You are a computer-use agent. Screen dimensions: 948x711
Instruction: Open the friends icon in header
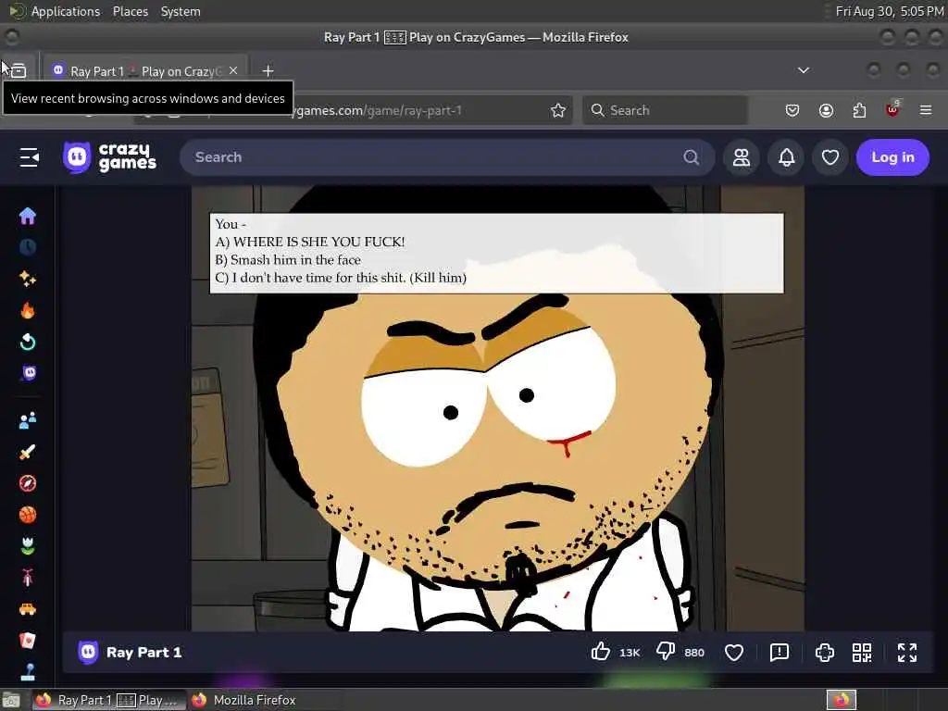(x=742, y=157)
